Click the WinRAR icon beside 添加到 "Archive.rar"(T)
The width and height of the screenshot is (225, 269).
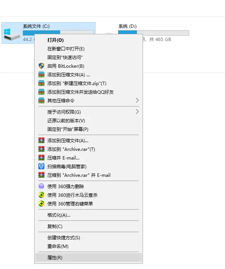(41, 149)
